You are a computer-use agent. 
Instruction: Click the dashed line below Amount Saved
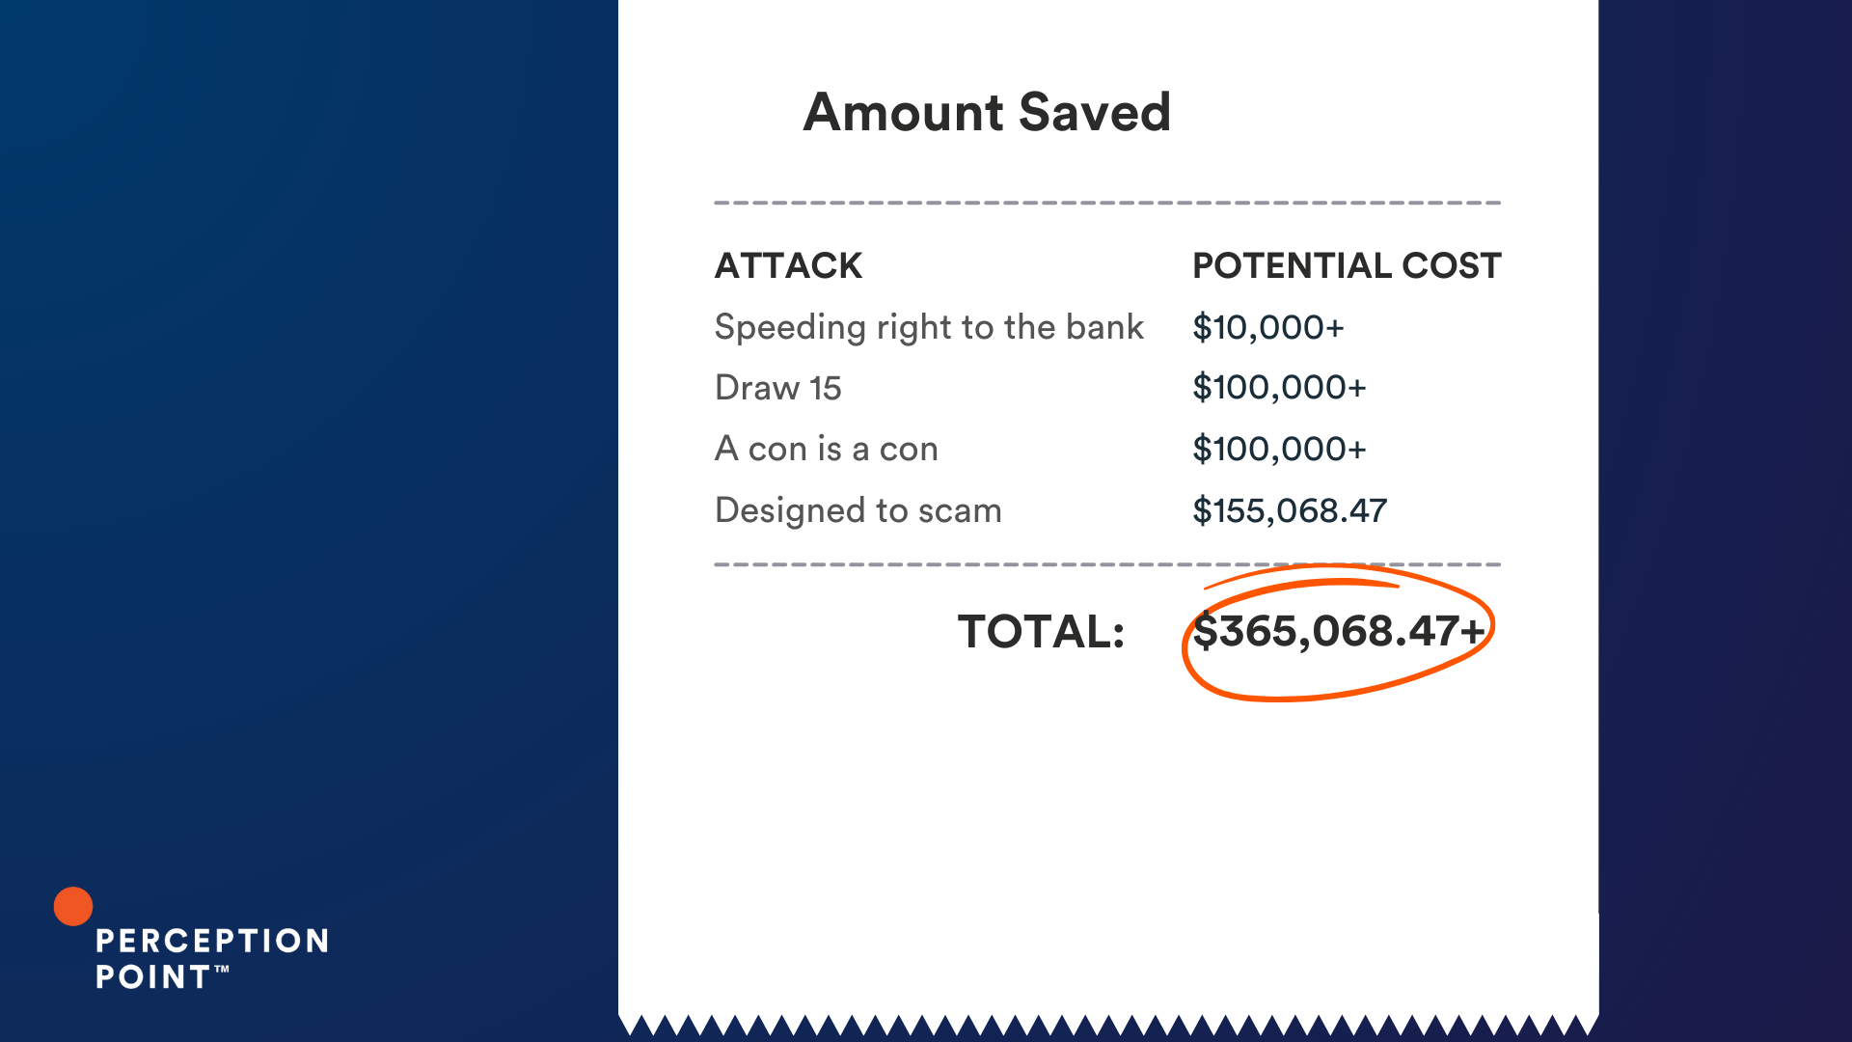click(1107, 203)
